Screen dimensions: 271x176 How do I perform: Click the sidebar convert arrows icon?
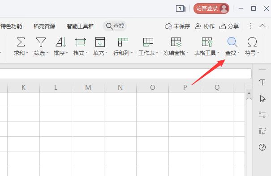[x=262, y=131]
